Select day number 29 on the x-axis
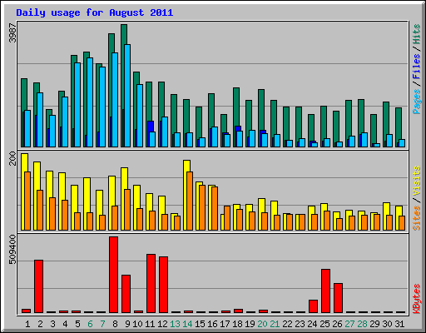The height and width of the screenshot is (333, 426). click(374, 324)
